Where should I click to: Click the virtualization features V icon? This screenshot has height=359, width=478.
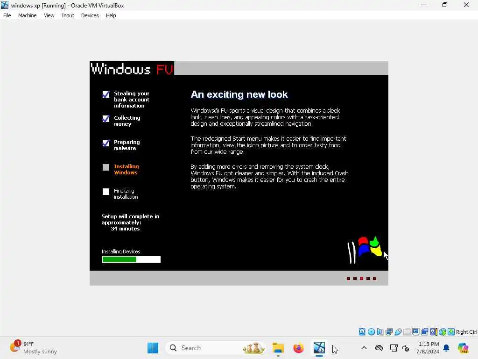434,331
